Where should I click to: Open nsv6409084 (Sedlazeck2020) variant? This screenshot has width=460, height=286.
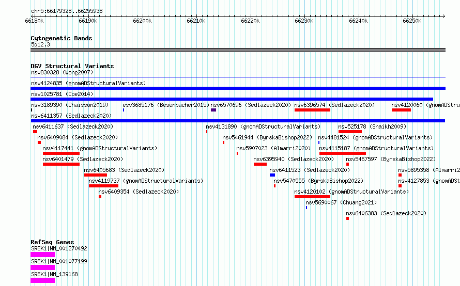(78, 137)
